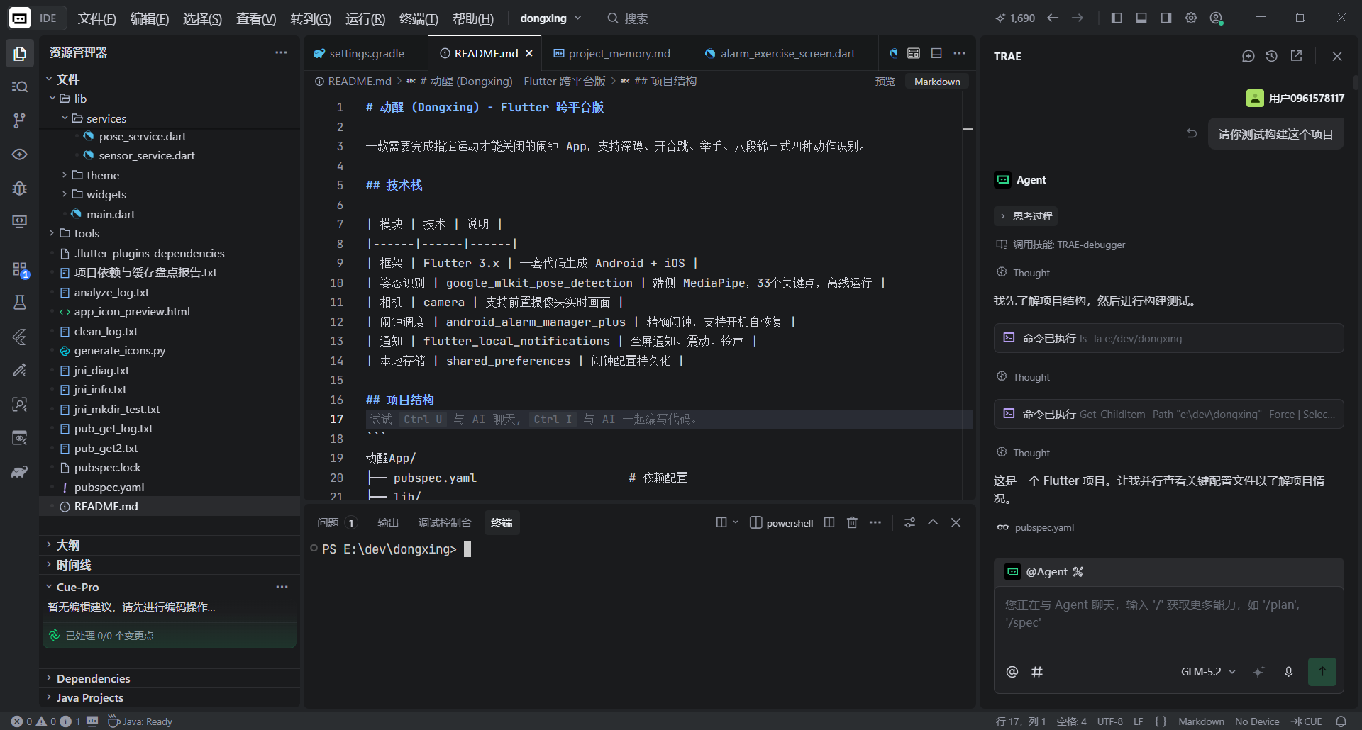Screen dimensions: 1362x730
Task: Start a new chat in TRAE panel
Action: [1248, 56]
